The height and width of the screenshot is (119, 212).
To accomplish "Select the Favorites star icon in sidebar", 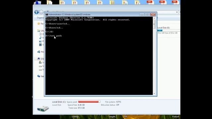I will [38, 23].
